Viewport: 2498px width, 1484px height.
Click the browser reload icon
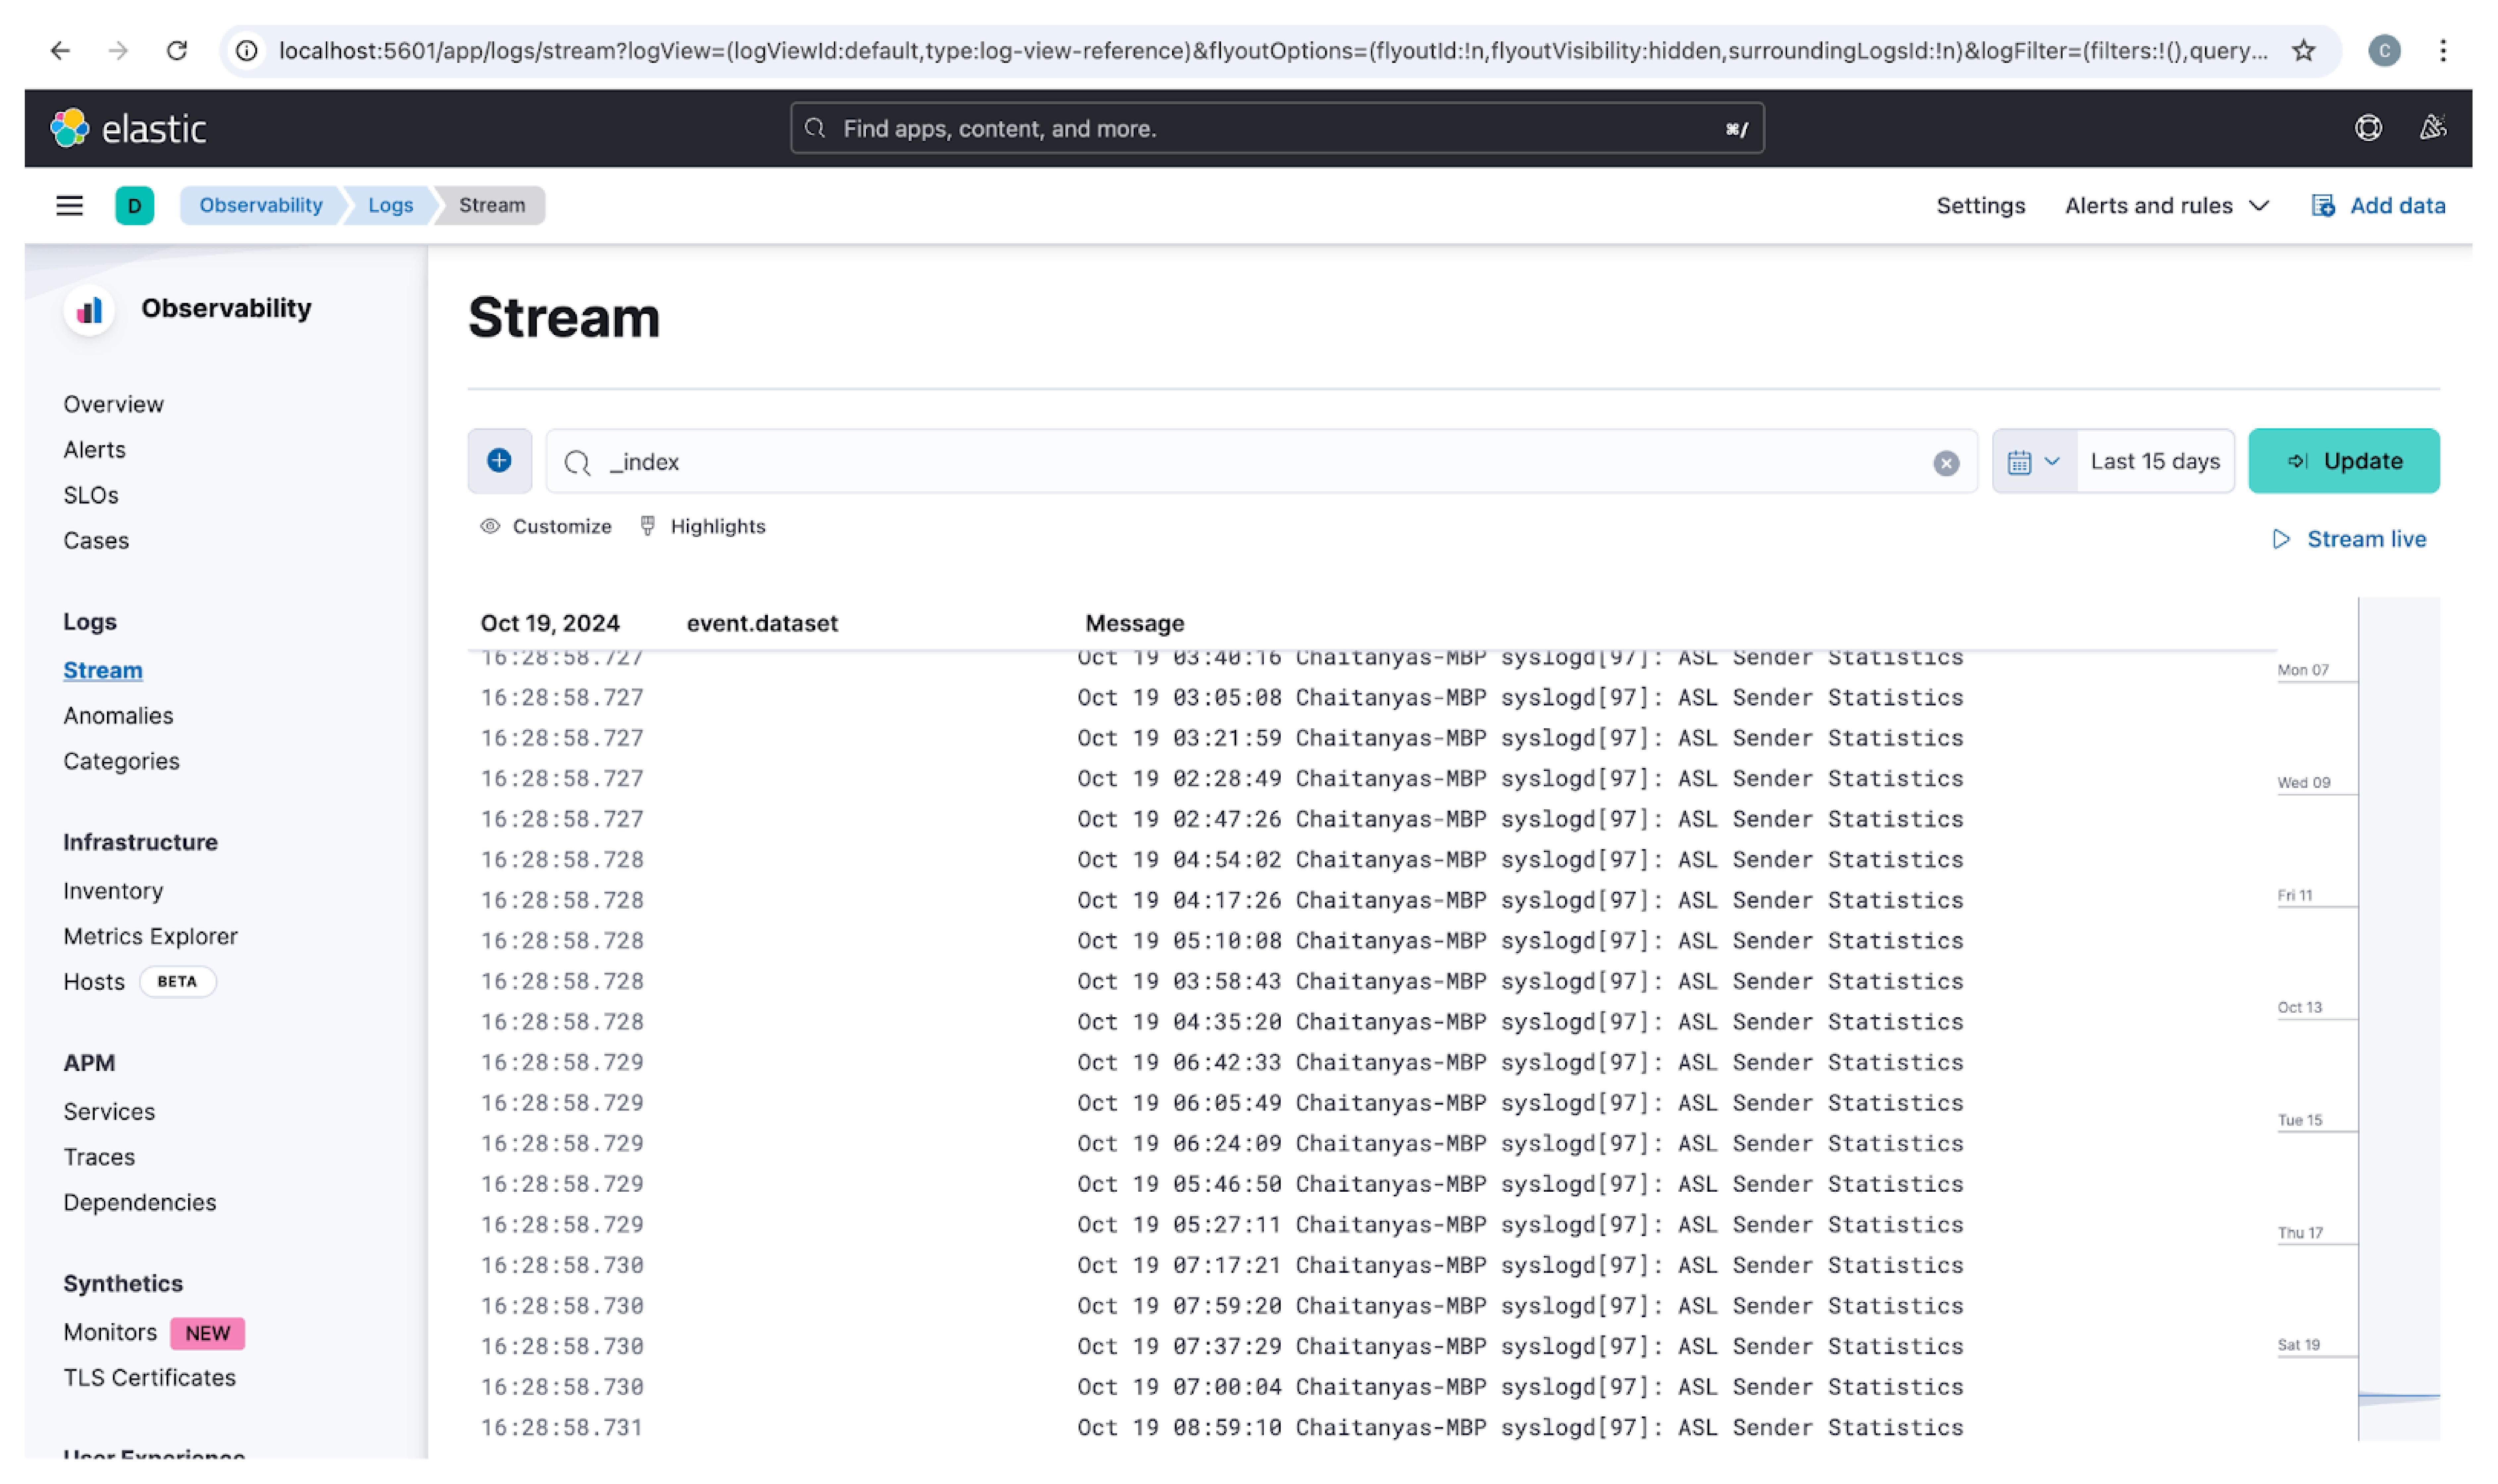[x=177, y=51]
